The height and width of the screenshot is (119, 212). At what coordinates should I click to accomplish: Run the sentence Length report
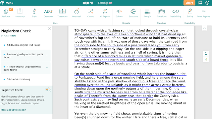[147, 13]
